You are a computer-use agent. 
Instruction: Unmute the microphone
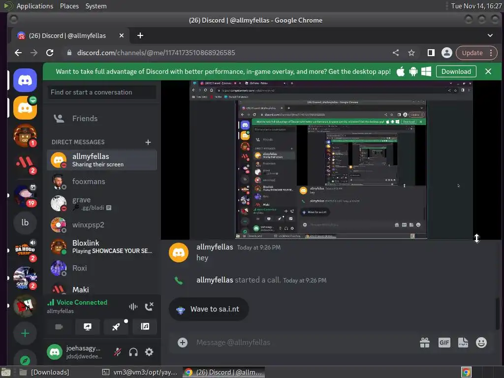point(118,352)
